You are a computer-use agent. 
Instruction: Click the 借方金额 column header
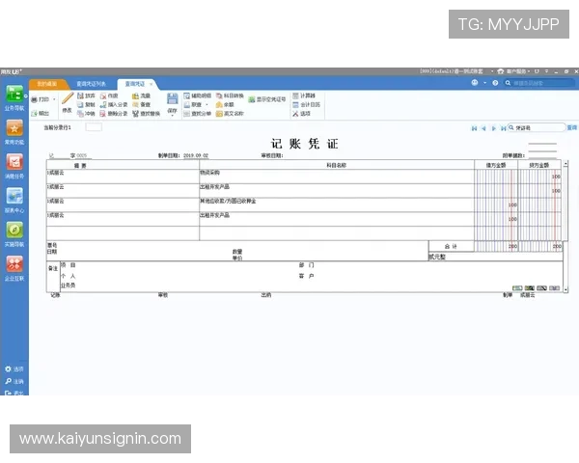496,165
